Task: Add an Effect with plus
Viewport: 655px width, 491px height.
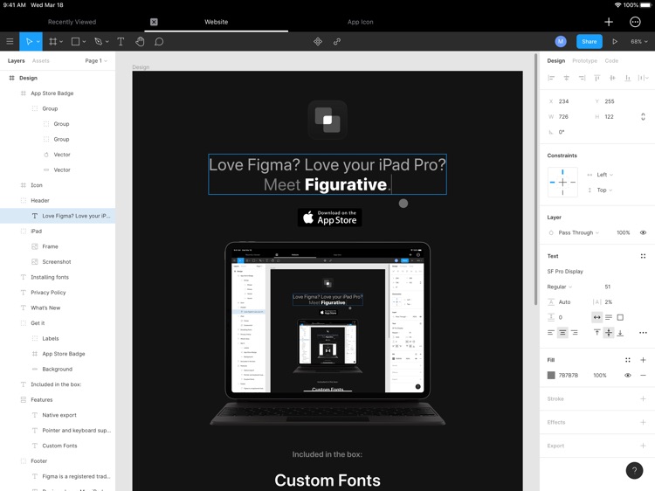Action: point(643,422)
